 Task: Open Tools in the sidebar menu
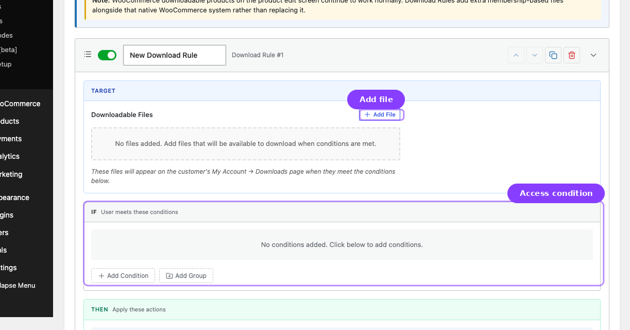pos(4,250)
